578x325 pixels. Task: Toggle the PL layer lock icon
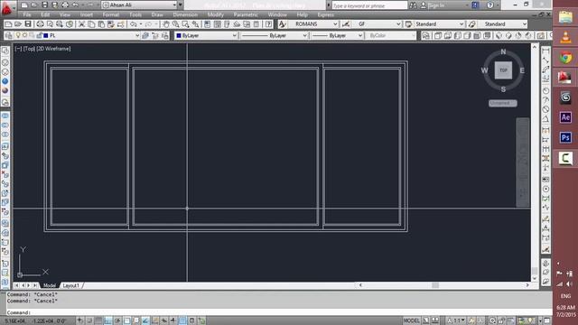click(x=39, y=35)
